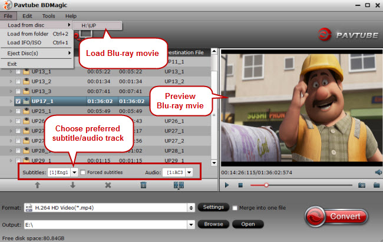
Task: Click the Split/merge titles icon
Action: [x=179, y=185]
